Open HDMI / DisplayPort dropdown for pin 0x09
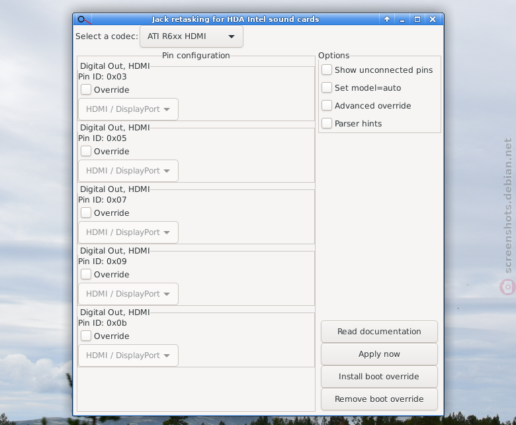516x425 pixels. pos(128,294)
